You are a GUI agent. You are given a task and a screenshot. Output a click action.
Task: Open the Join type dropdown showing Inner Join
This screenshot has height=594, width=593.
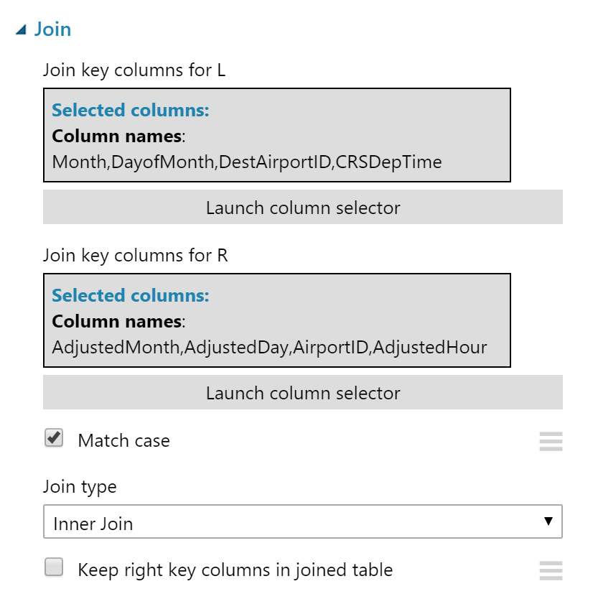[x=302, y=522]
